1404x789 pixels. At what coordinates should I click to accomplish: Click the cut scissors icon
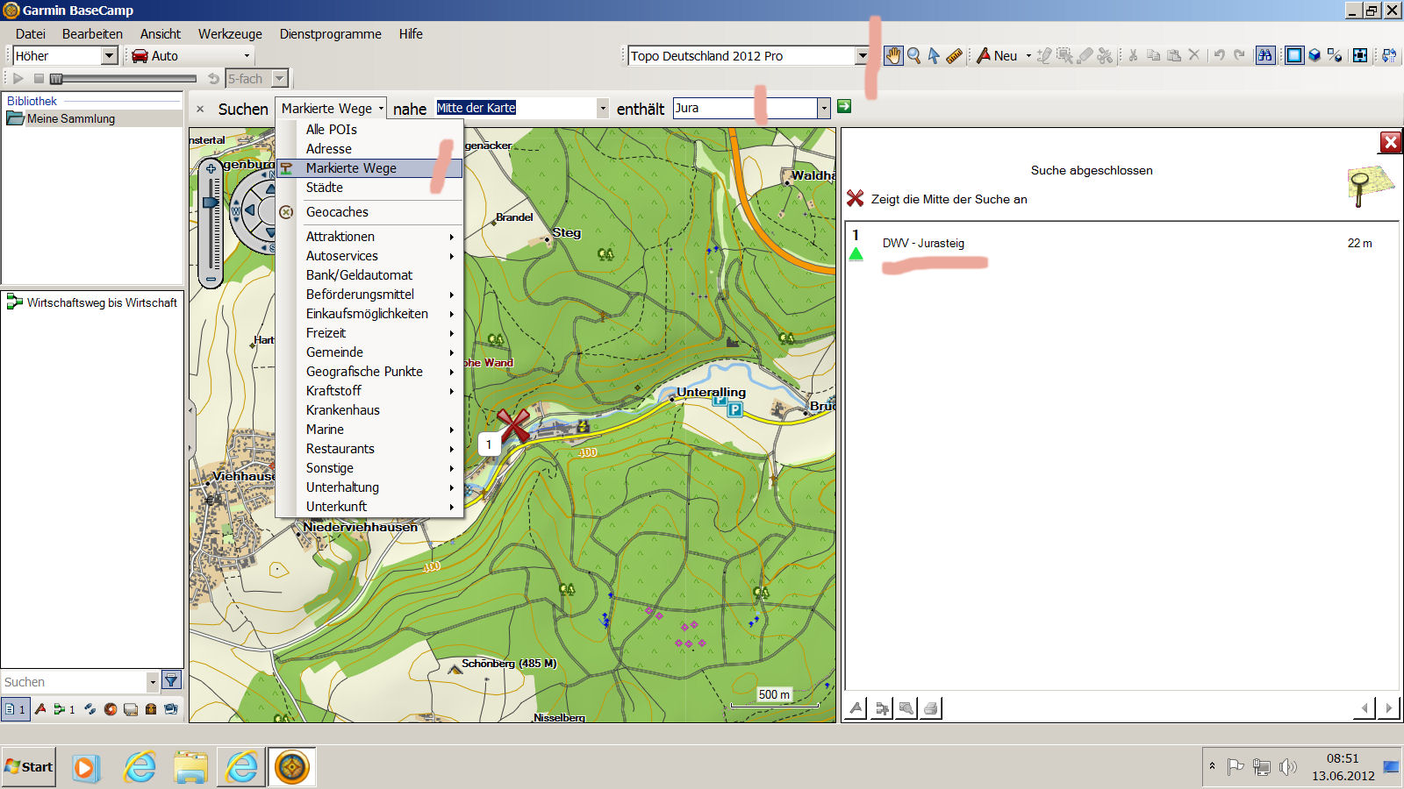point(1134,55)
